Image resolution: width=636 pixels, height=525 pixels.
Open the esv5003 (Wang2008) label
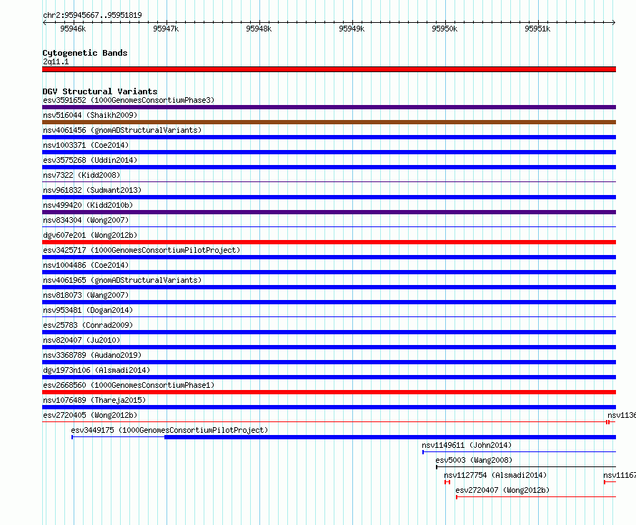474,460
